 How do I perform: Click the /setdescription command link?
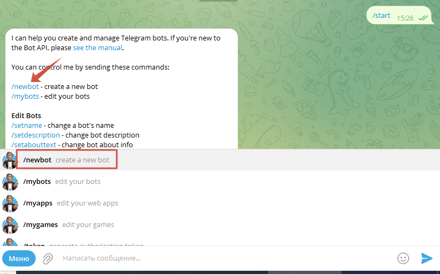click(x=36, y=135)
